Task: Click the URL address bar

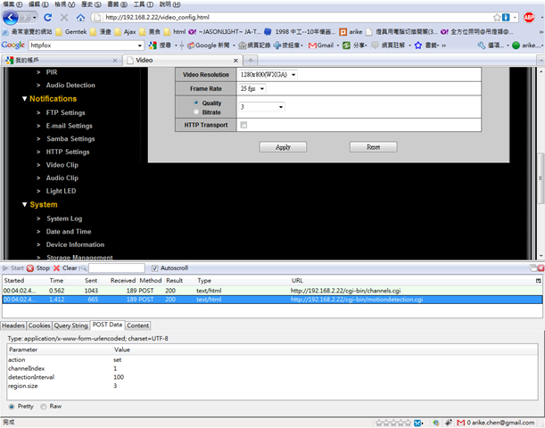Action: click(x=295, y=17)
